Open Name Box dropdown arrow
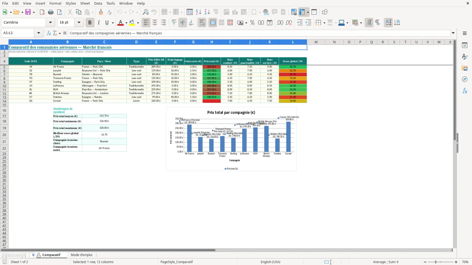Screen dimensions: 472x265 coord(38,33)
